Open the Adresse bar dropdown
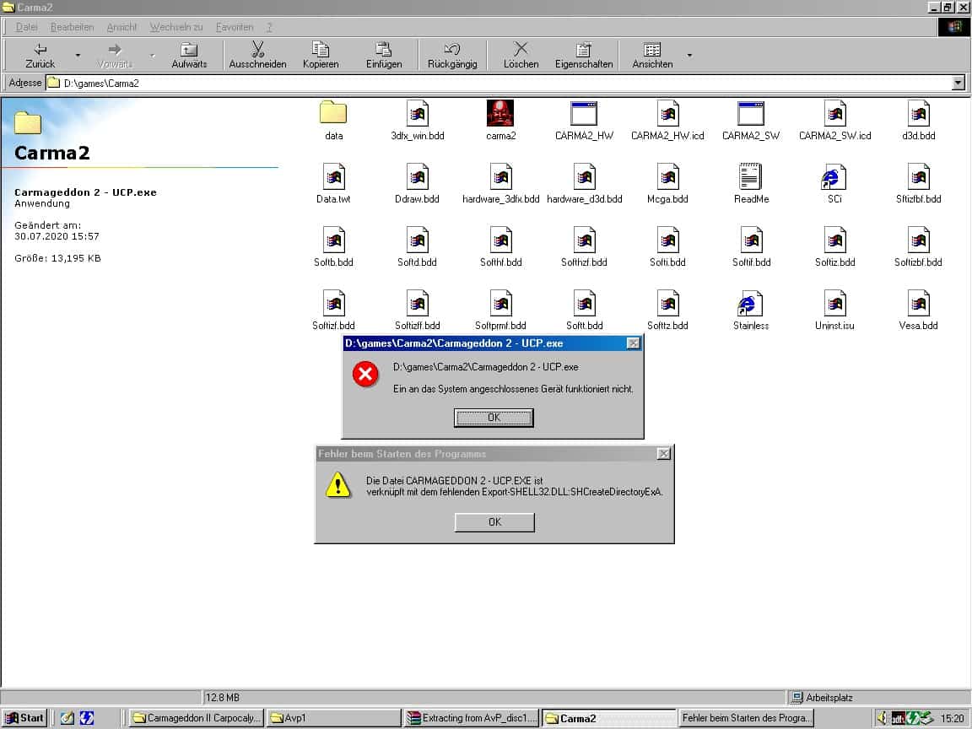 click(x=958, y=83)
